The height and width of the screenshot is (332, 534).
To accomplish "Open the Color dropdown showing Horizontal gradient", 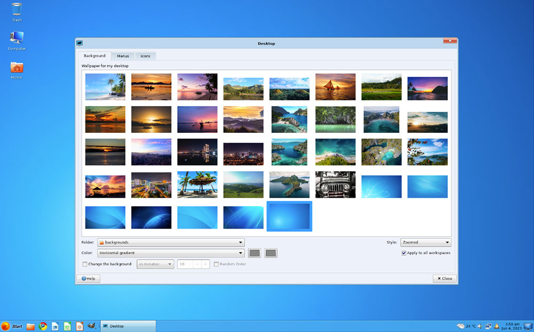I will click(x=171, y=253).
